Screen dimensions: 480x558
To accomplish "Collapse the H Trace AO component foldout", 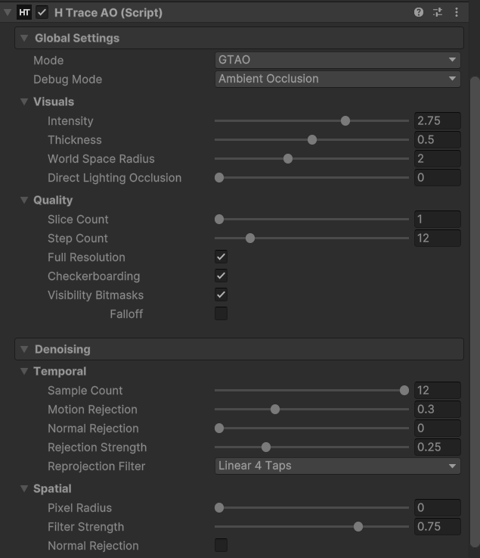I will [8, 13].
